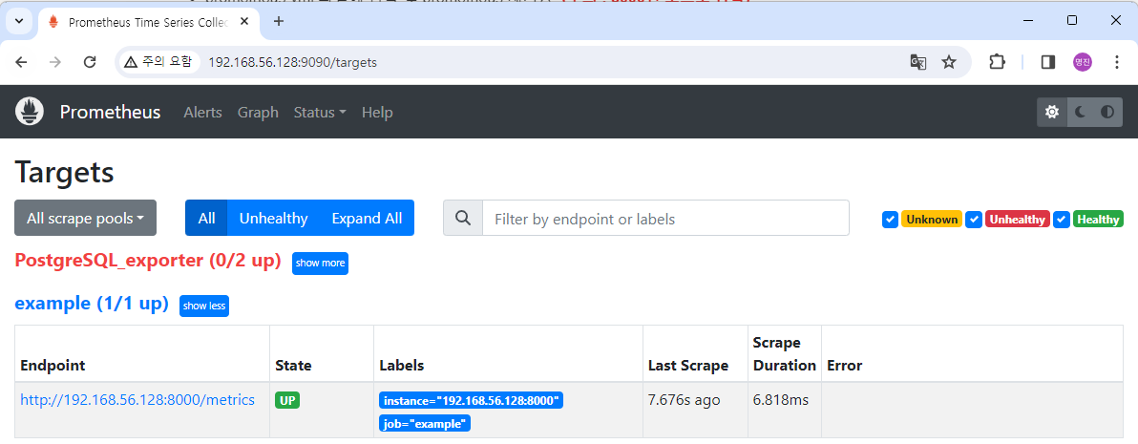Open PostgreSQL_exporter (0/2 up) pool link

[148, 262]
